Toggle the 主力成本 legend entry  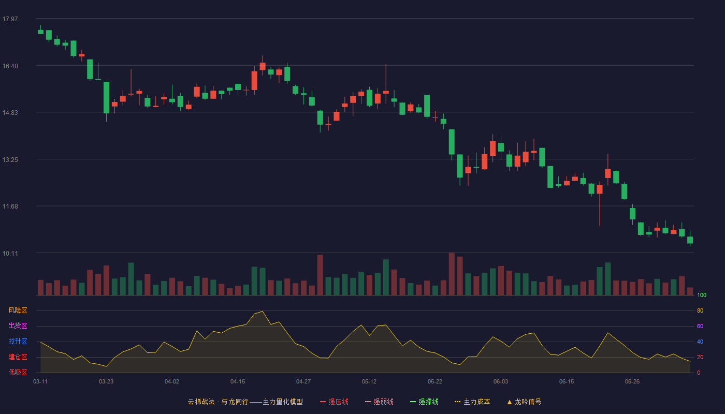click(472, 402)
